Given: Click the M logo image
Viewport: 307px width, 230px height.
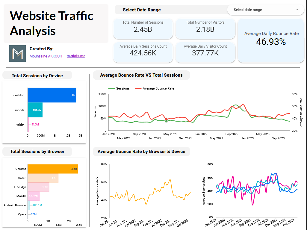Looking at the screenshot, I should pos(17,53).
